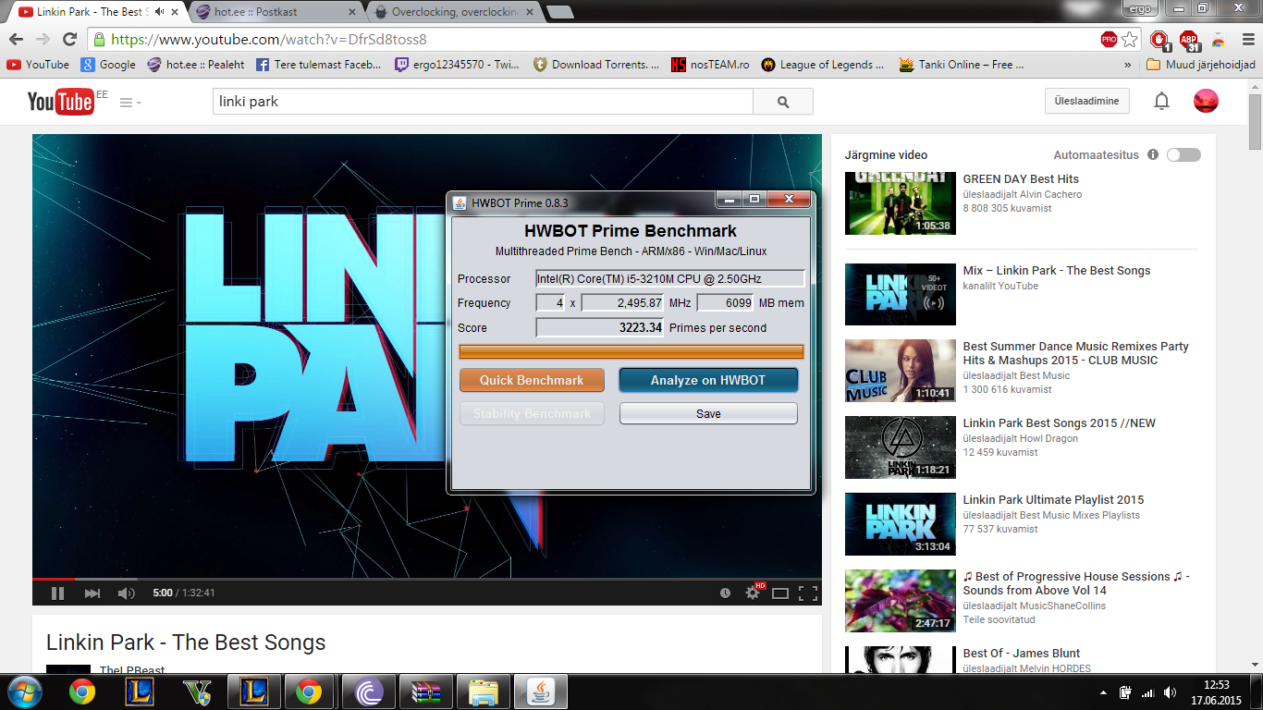Click the speaker audio indicator on the tab
The height and width of the screenshot is (710, 1263).
tap(159, 12)
